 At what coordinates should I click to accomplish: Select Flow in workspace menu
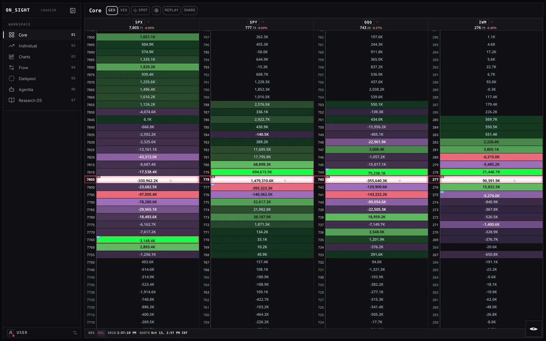42,68
